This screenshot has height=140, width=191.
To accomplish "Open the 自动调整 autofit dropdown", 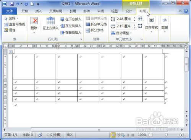I will click(121, 33).
